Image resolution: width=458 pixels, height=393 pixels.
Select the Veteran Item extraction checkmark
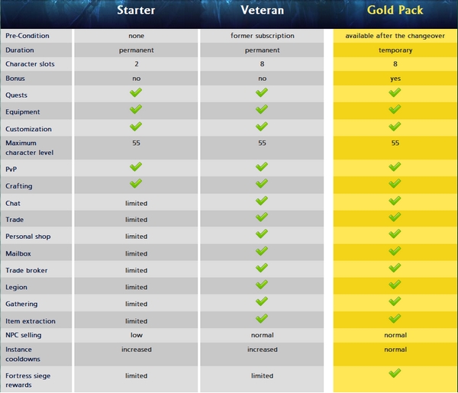pos(262,319)
